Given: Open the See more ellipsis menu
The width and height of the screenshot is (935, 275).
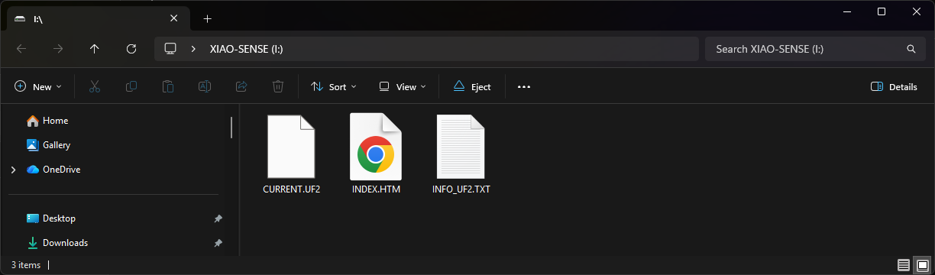Looking at the screenshot, I should [x=524, y=86].
